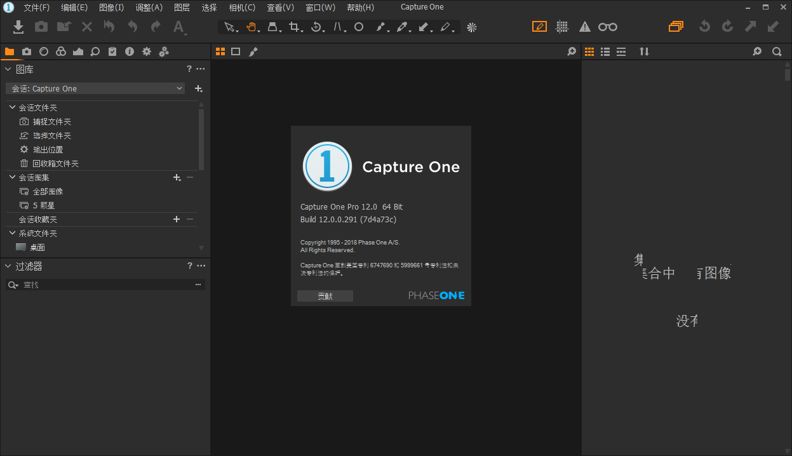Open the 图库 panel three-dots menu
The width and height of the screenshot is (792, 456).
[x=201, y=69]
